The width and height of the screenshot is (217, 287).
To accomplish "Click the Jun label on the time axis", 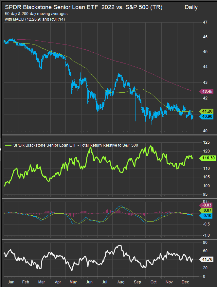I will [89, 282].
